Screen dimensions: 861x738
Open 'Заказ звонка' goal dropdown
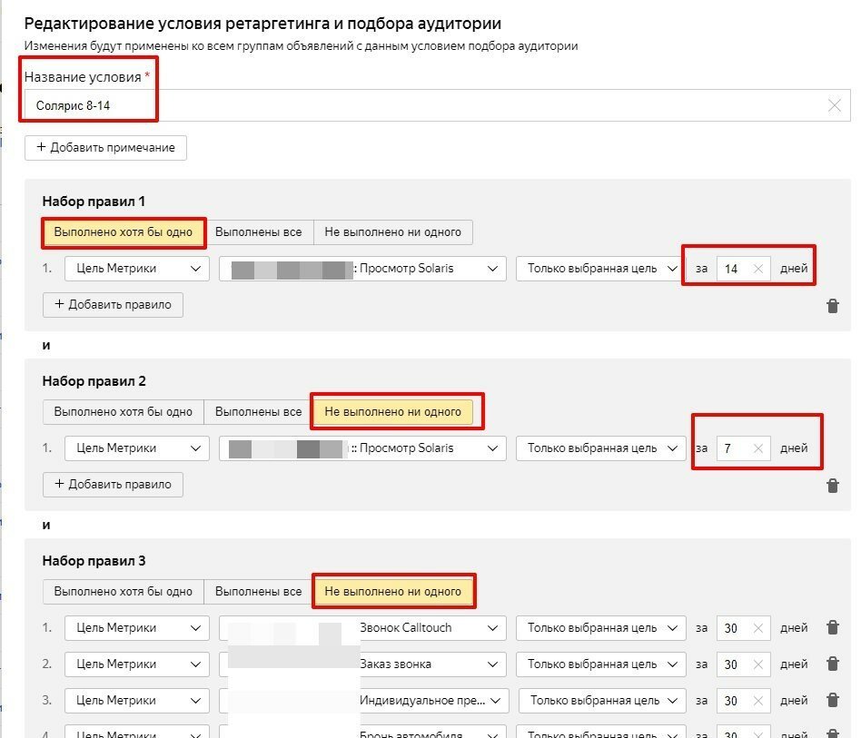pos(362,664)
